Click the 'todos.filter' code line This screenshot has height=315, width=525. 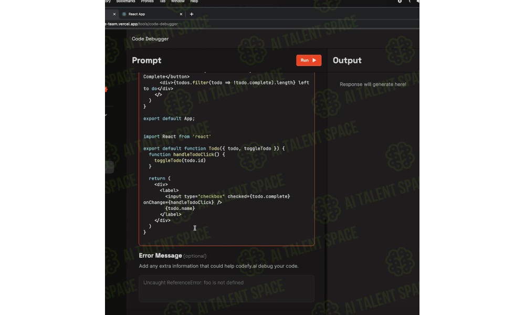point(234,82)
